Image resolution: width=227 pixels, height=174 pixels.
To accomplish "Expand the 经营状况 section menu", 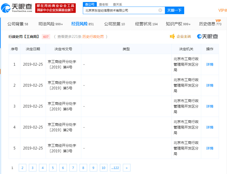I will 146,24.
